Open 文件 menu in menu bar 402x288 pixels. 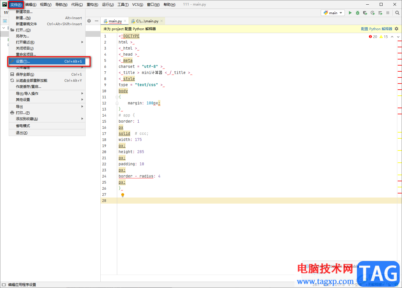[x=16, y=4]
